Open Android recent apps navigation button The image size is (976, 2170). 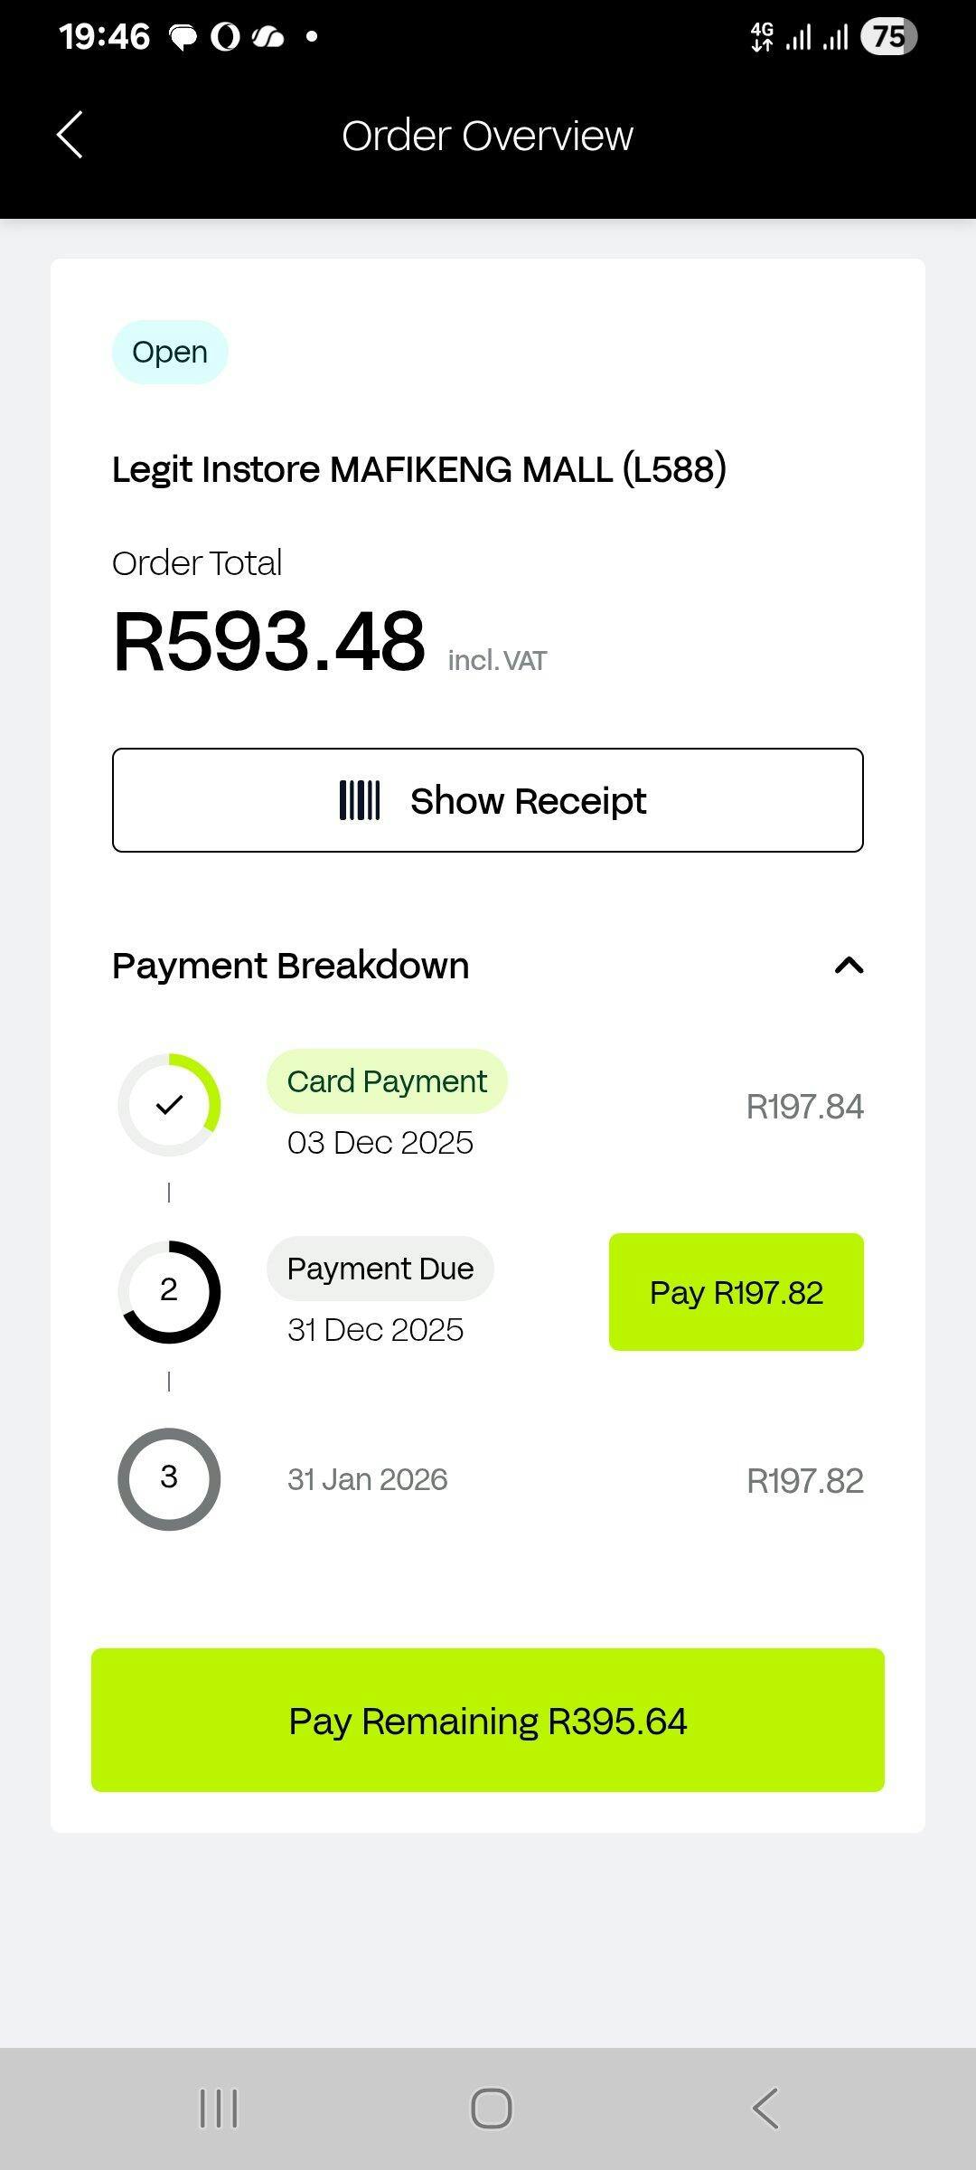[218, 2109]
